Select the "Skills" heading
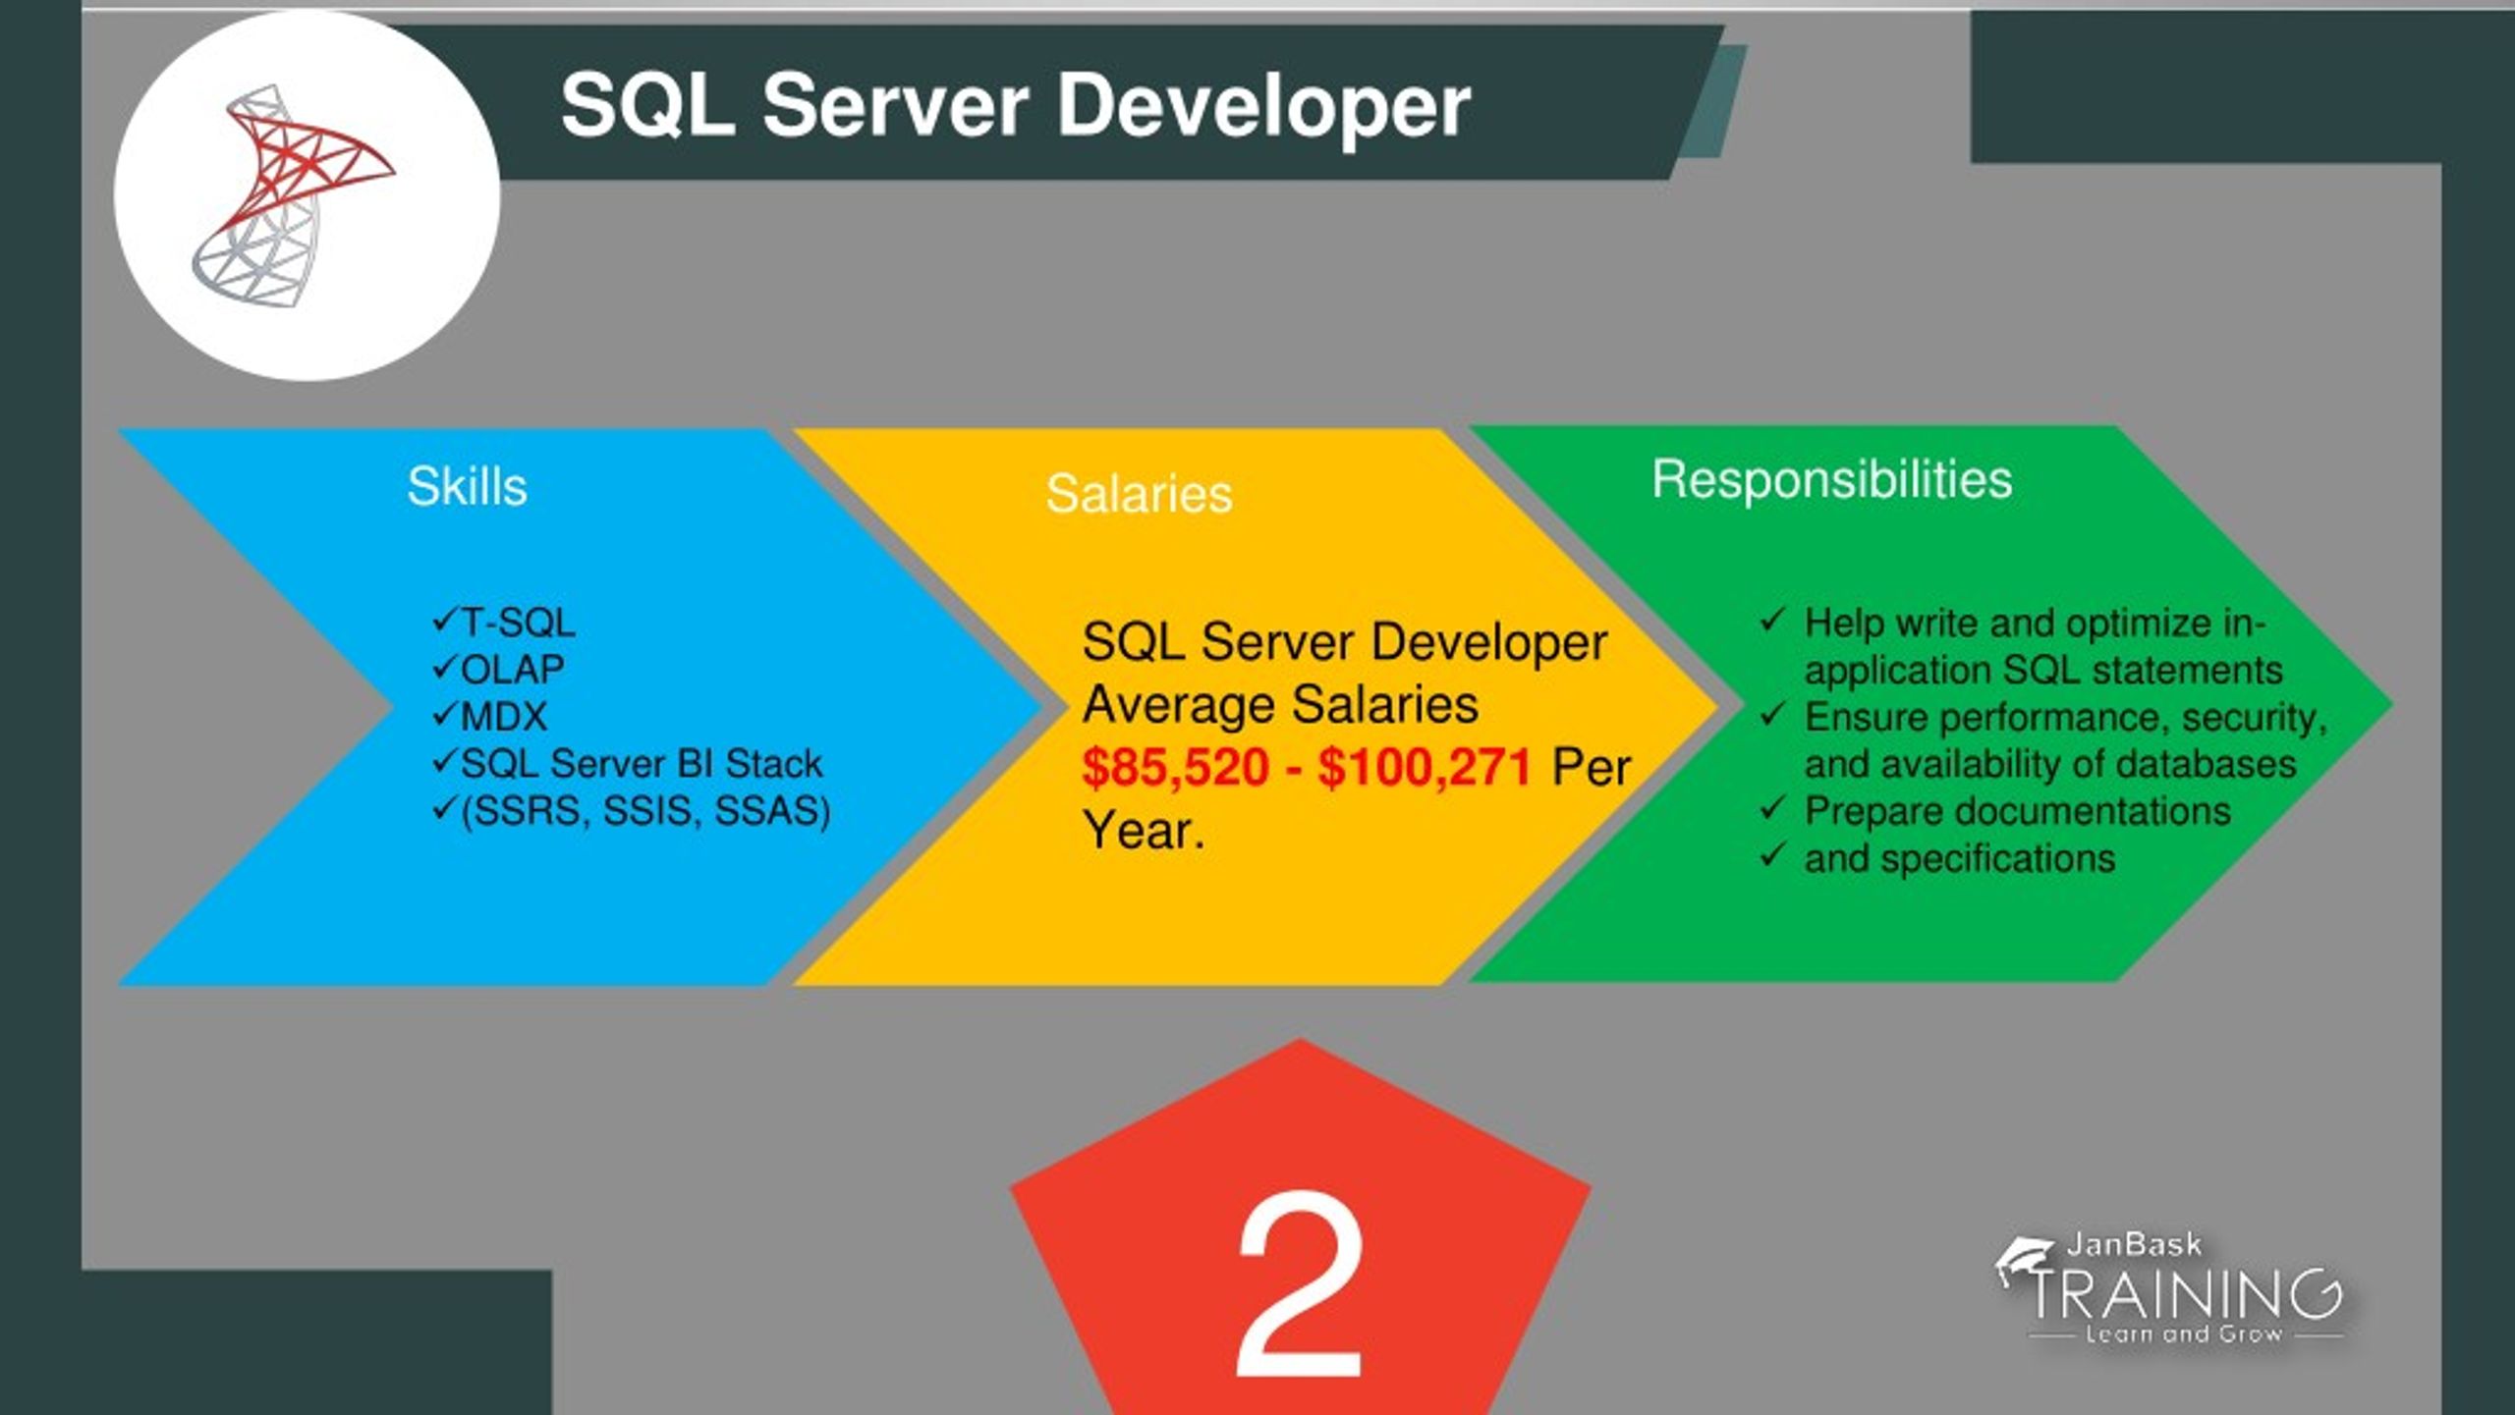 point(467,486)
